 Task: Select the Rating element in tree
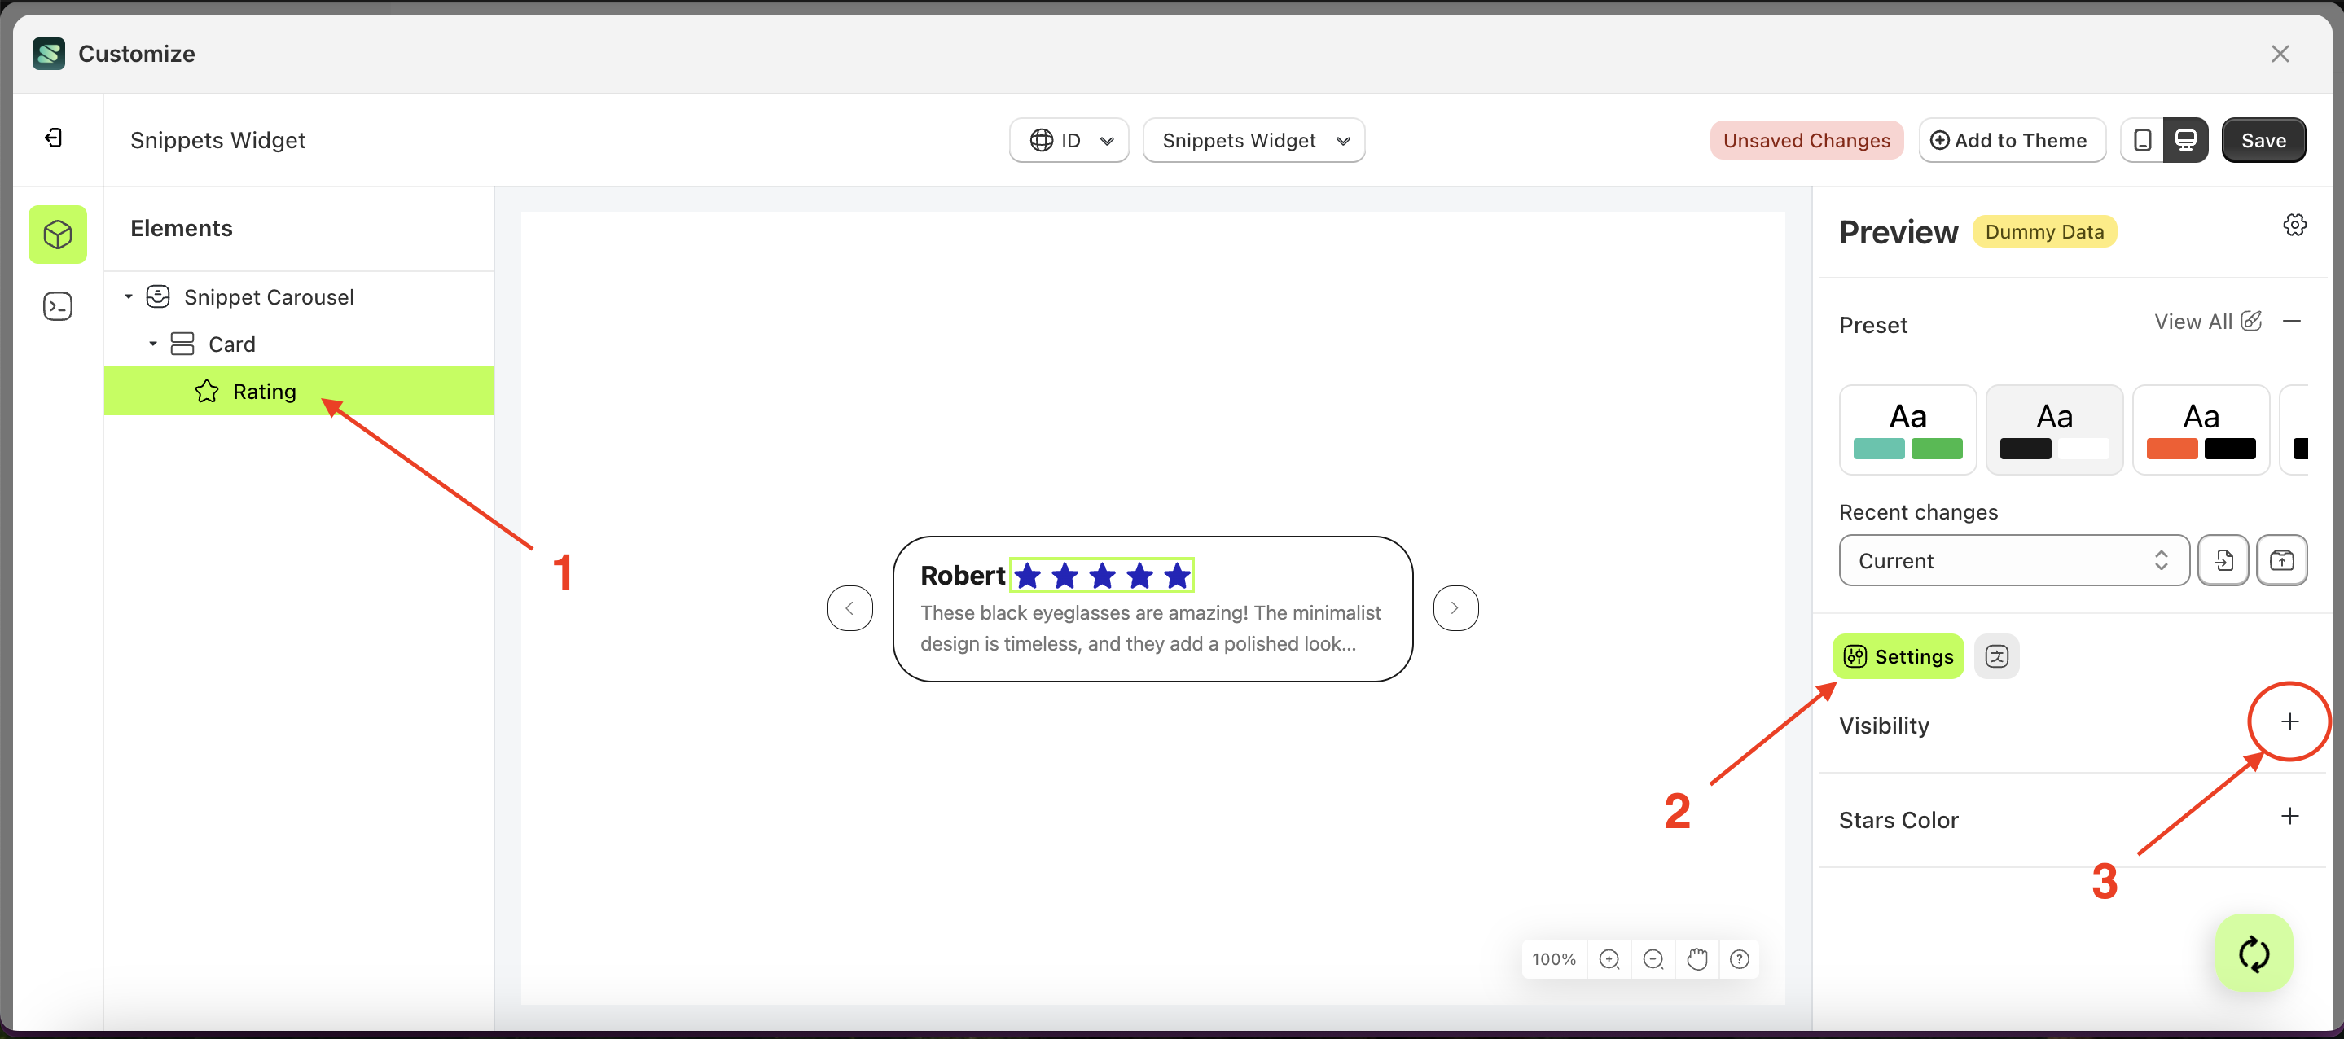click(x=264, y=391)
